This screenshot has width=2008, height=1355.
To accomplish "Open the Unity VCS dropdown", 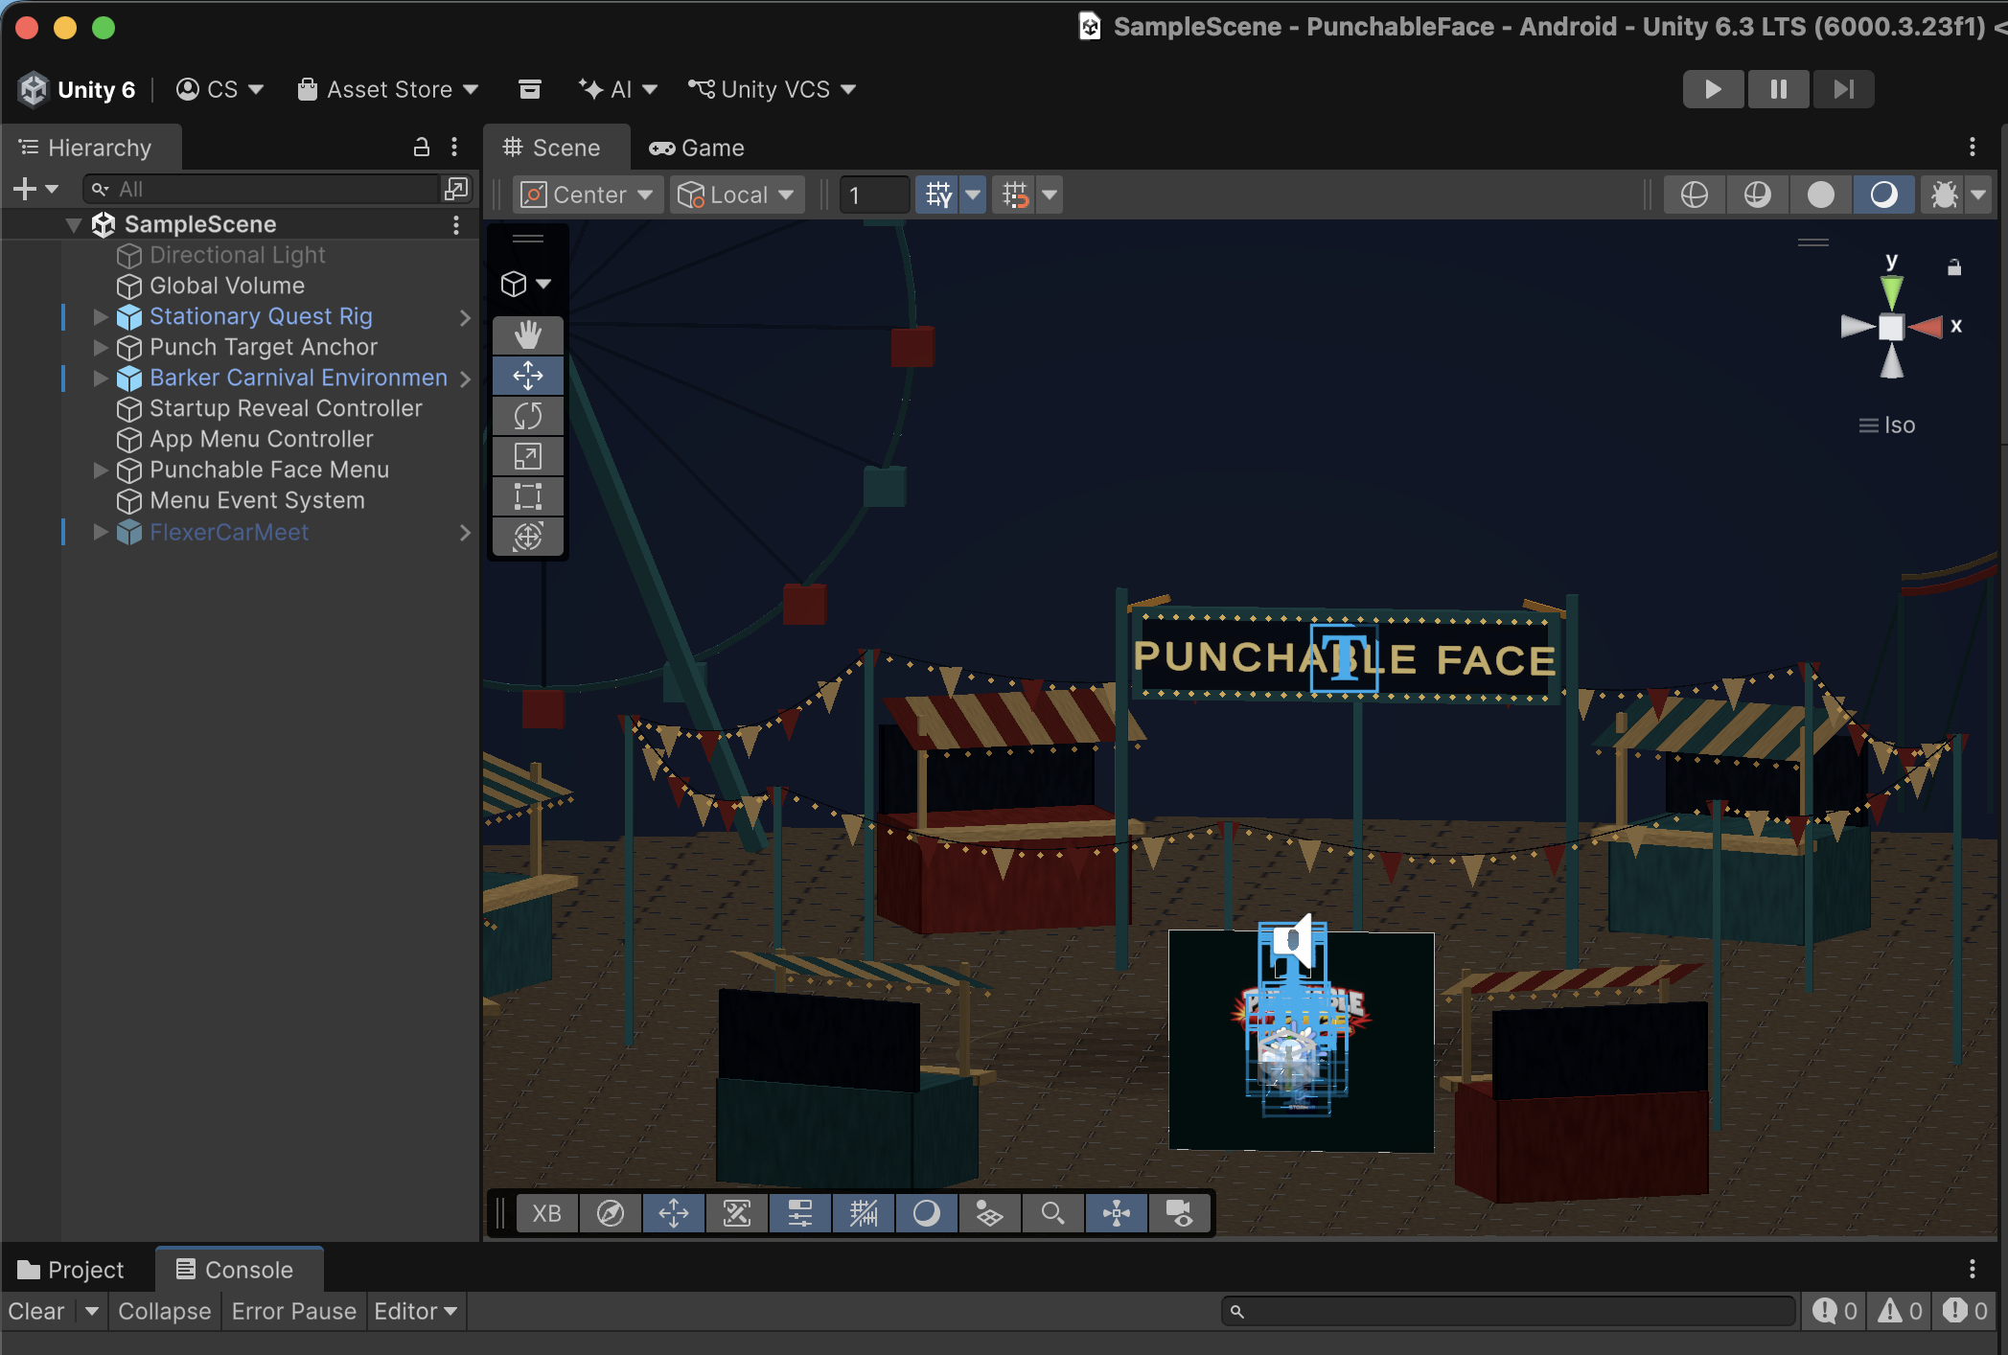I will point(772,89).
